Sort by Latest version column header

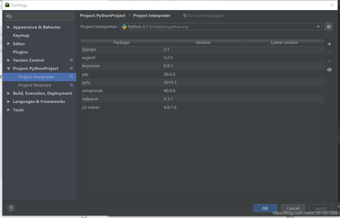[284, 42]
